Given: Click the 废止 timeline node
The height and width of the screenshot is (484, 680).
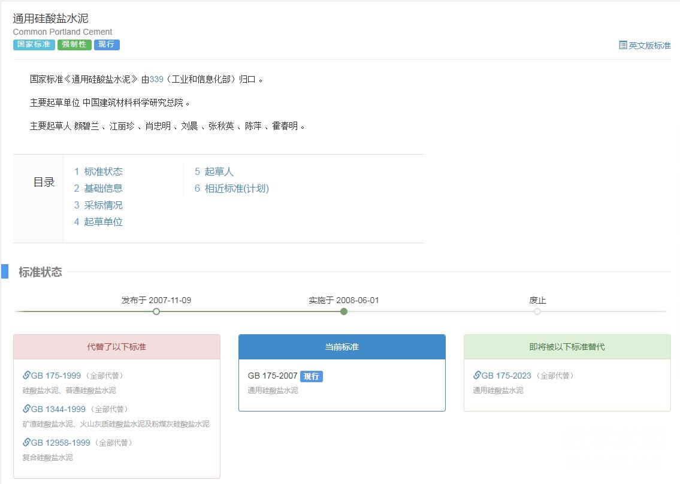Looking at the screenshot, I should coord(537,311).
